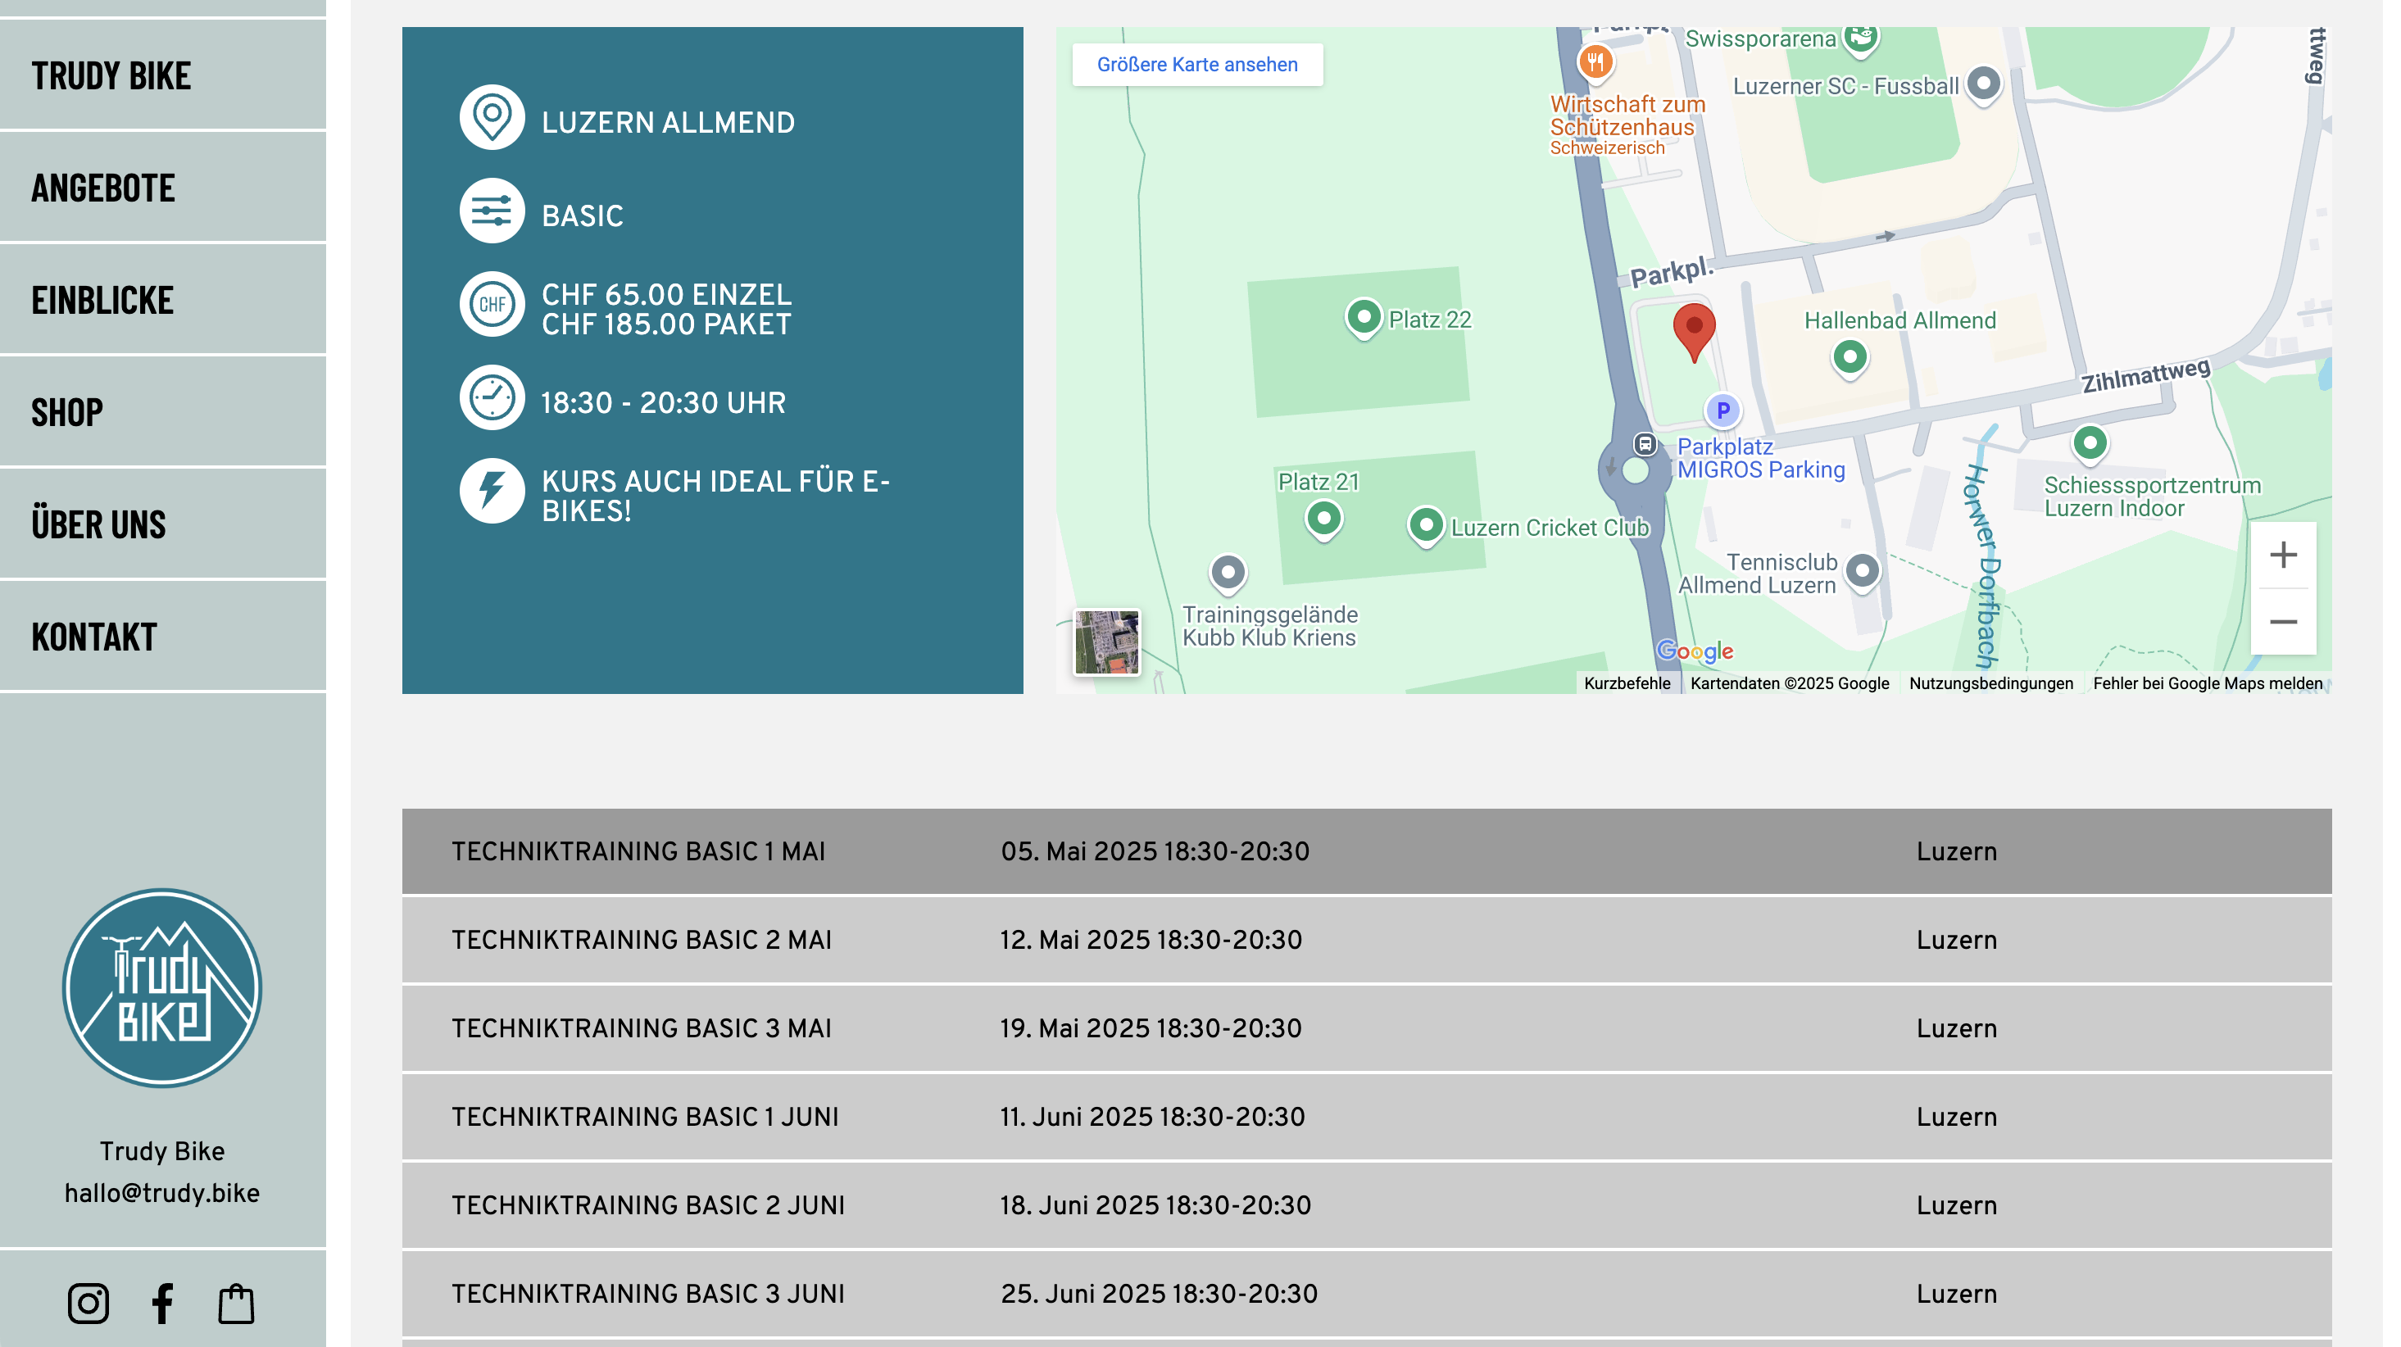Open the shopping bag icon

pyautogui.click(x=236, y=1304)
